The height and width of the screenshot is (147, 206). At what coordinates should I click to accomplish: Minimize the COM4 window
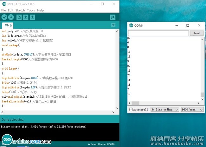[x=177, y=25]
